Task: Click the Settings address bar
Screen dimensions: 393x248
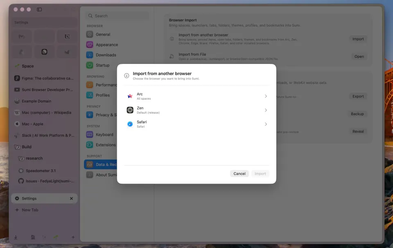Action: 44,22
